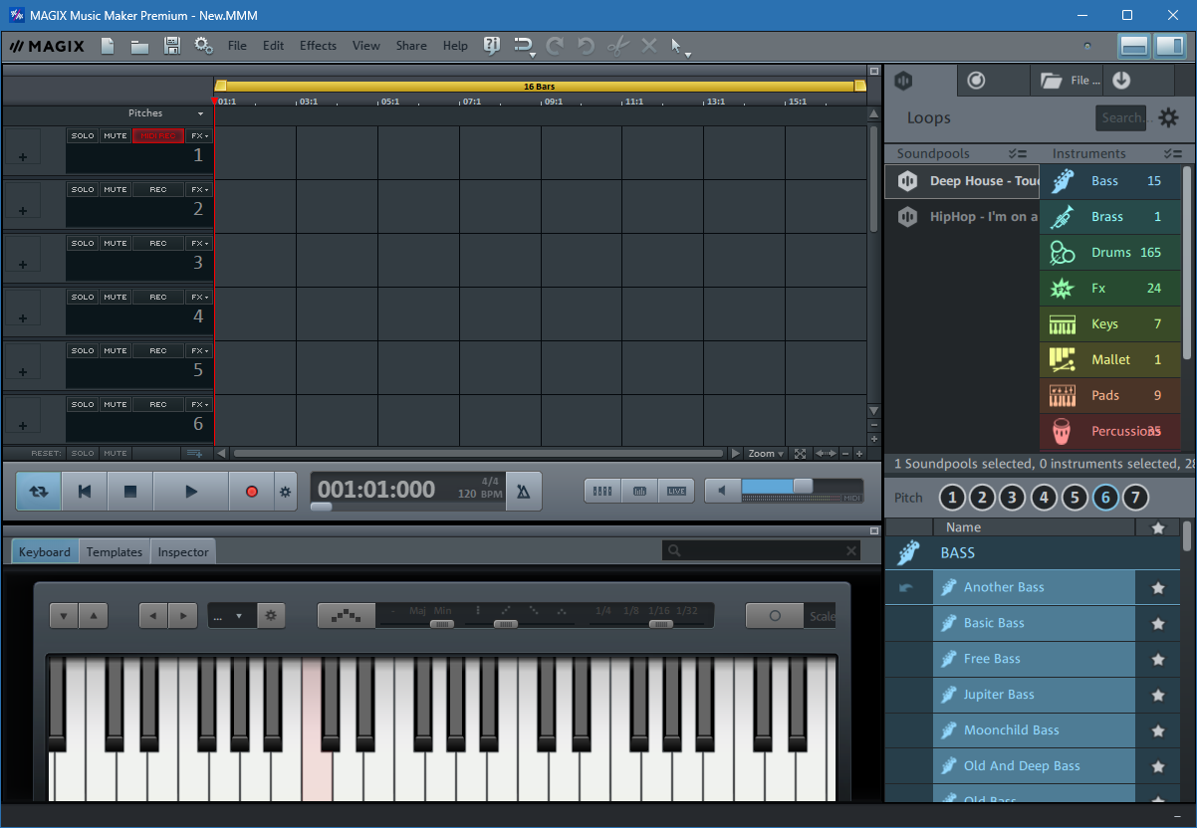Open the Loops tab soundpool icon
Screen dimensions: 1197x828
pyautogui.click(x=905, y=81)
